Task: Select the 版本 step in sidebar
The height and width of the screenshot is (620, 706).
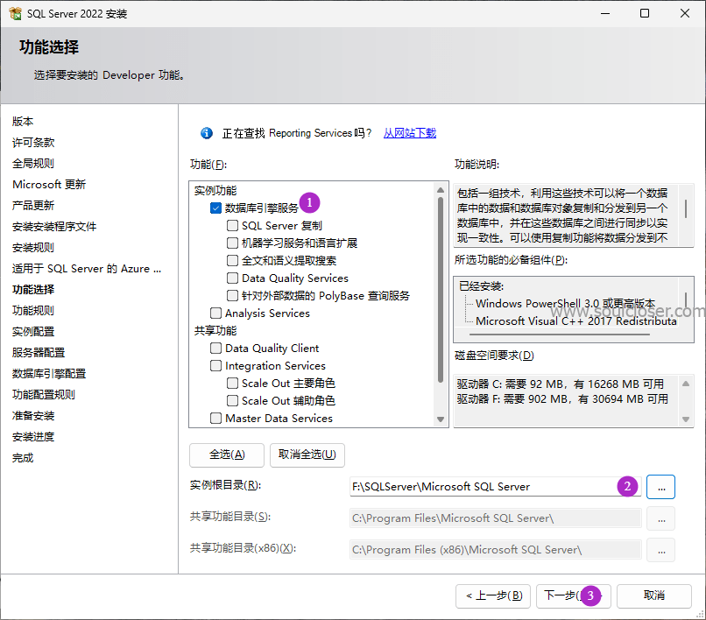Action: (23, 122)
